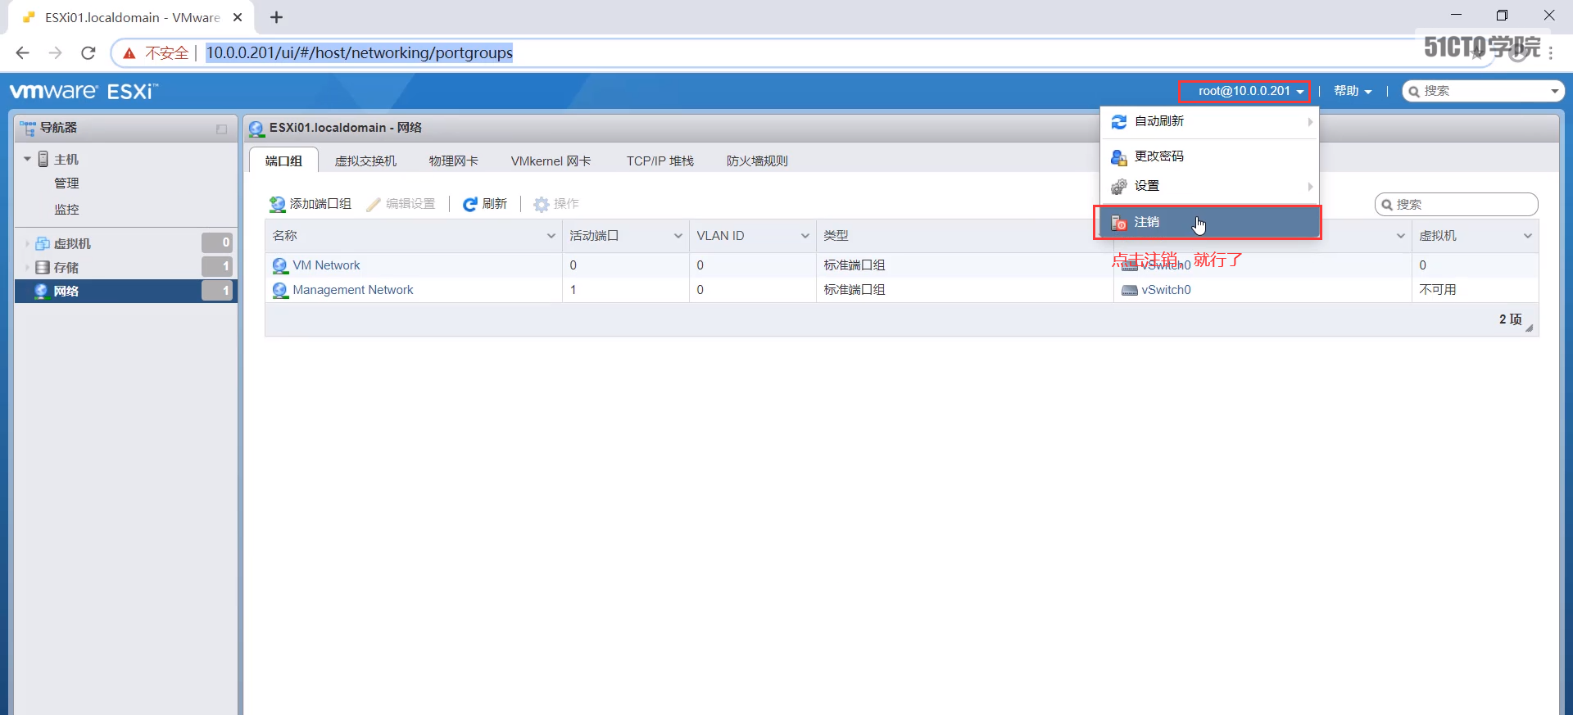The image size is (1573, 715).
Task: Open the top search box dropdown arrow
Action: (x=1554, y=91)
